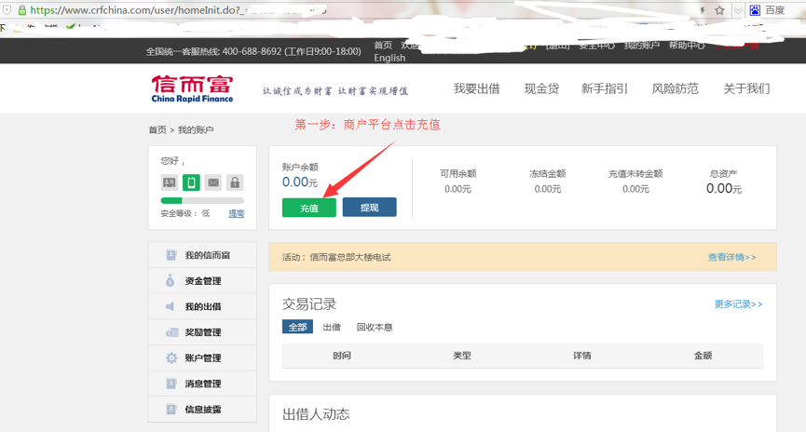
Task: Go to 现金贷 in the top navigation
Action: coord(541,88)
